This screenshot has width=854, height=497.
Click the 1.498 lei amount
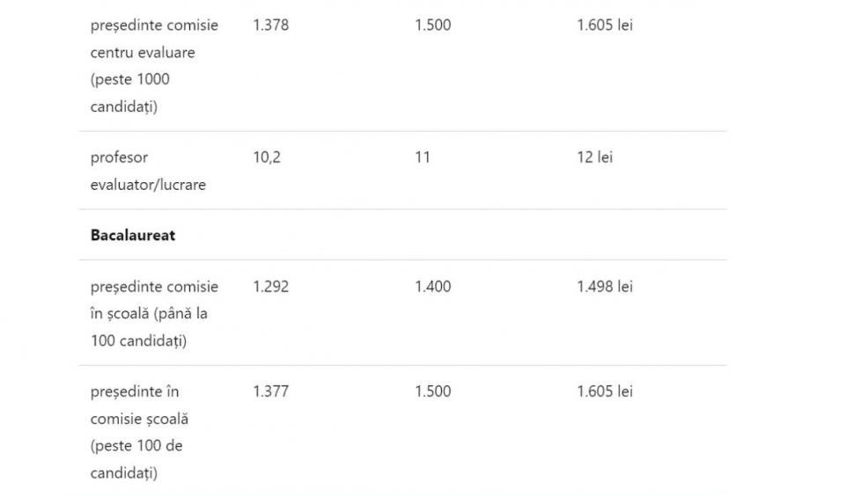[604, 287]
